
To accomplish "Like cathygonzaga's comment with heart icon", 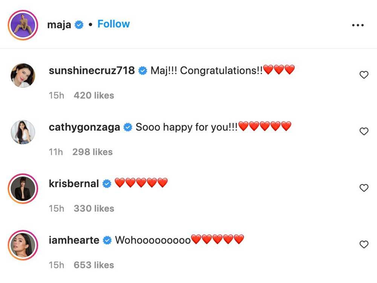I will pyautogui.click(x=364, y=131).
